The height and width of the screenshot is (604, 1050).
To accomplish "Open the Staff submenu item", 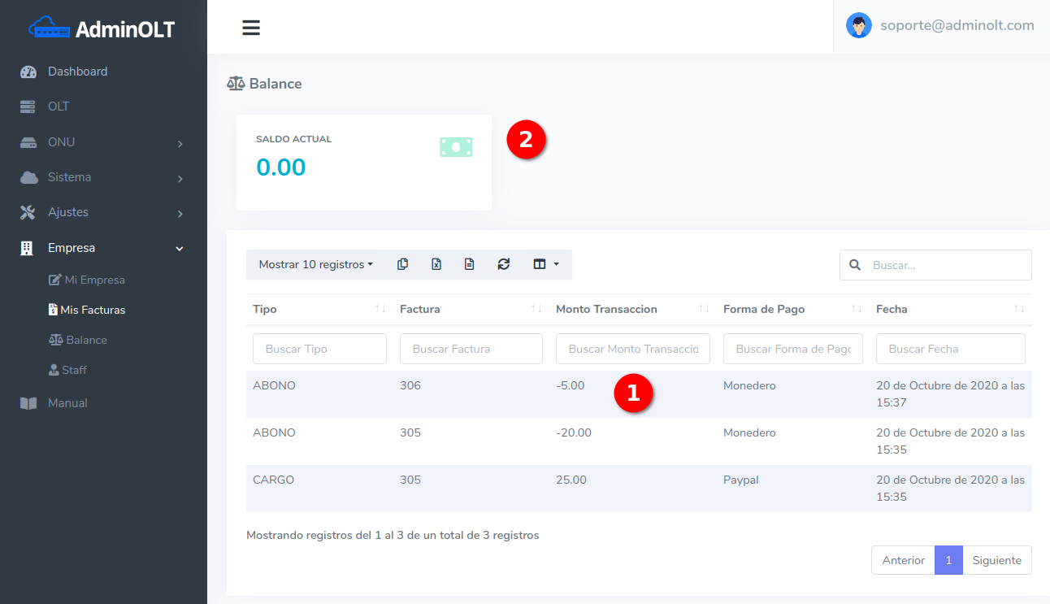I will click(x=74, y=370).
